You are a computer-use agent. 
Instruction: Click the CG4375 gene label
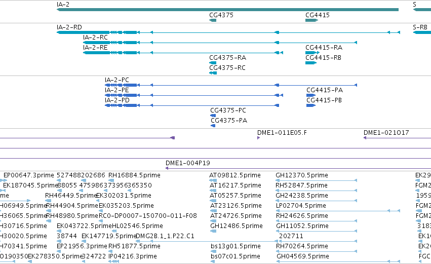(x=221, y=15)
